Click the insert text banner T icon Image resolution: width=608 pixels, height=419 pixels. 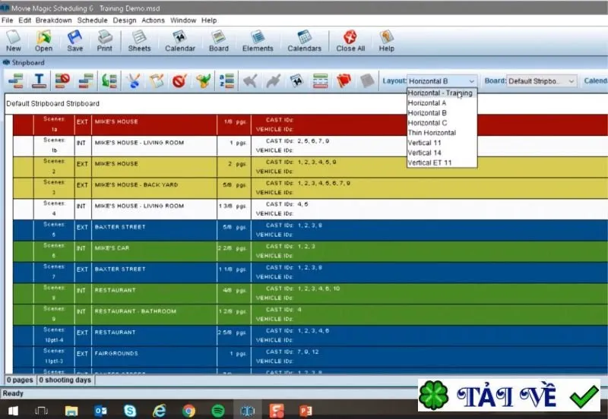[39, 81]
